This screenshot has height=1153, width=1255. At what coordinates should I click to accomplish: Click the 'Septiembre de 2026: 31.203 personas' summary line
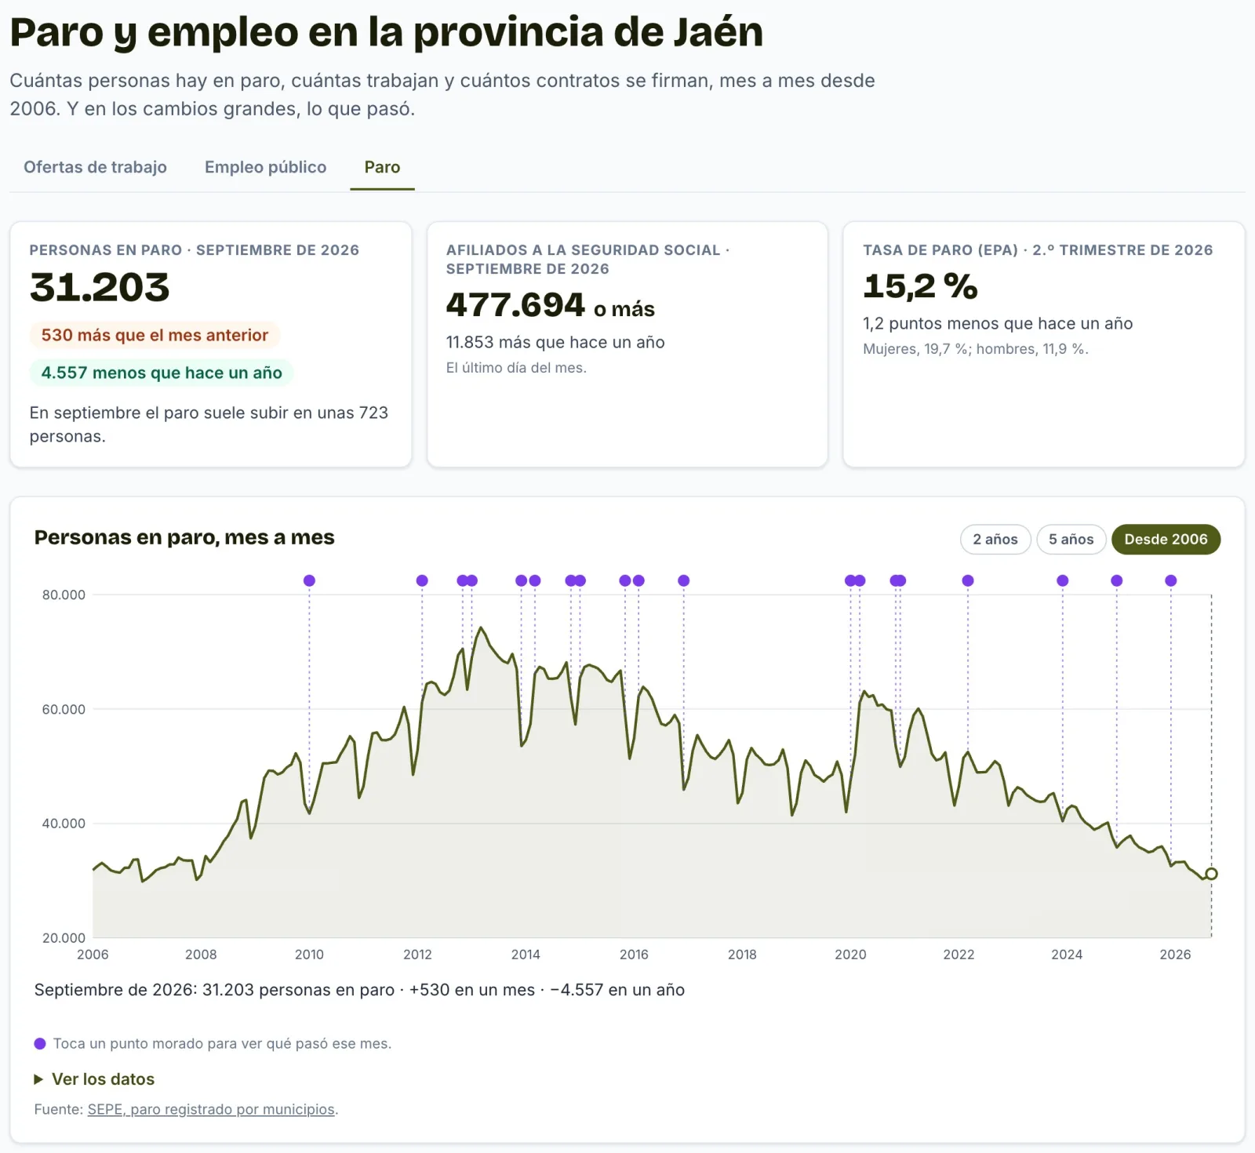[359, 990]
